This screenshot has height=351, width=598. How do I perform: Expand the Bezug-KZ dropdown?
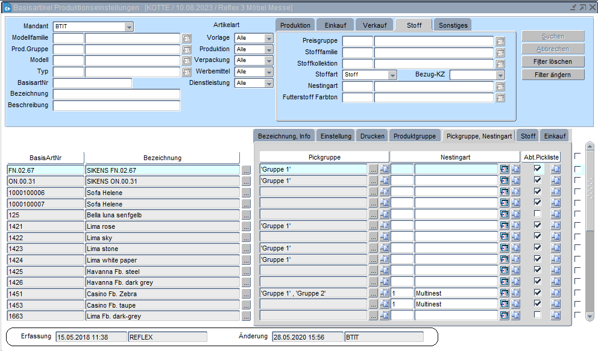click(x=500, y=75)
